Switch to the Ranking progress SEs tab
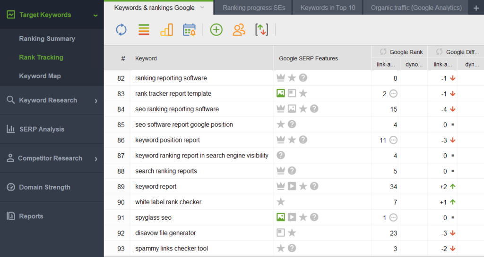 [x=254, y=8]
